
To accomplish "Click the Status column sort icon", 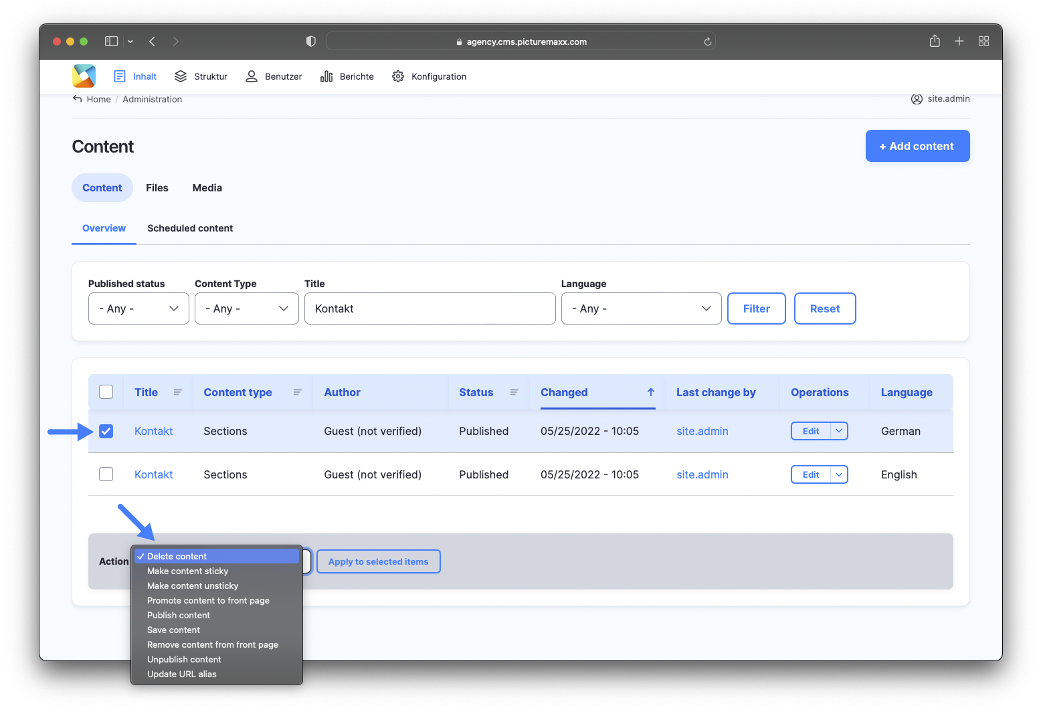I will [514, 392].
